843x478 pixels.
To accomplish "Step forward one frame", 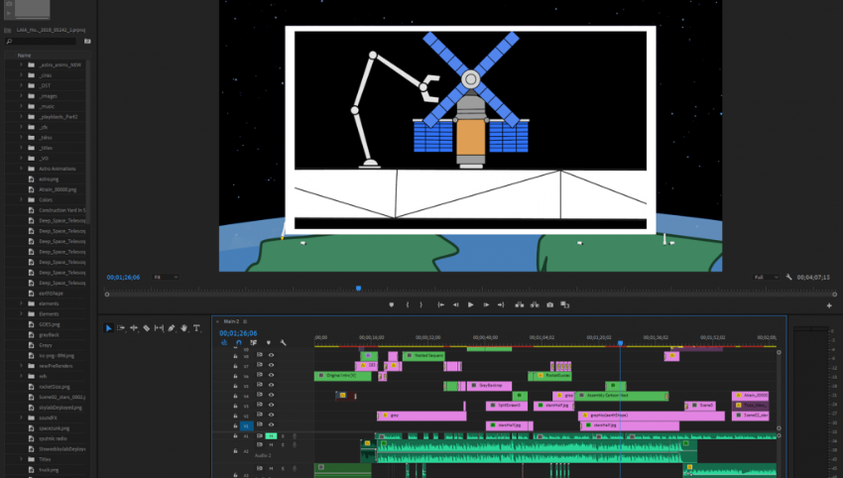I will click(x=486, y=304).
